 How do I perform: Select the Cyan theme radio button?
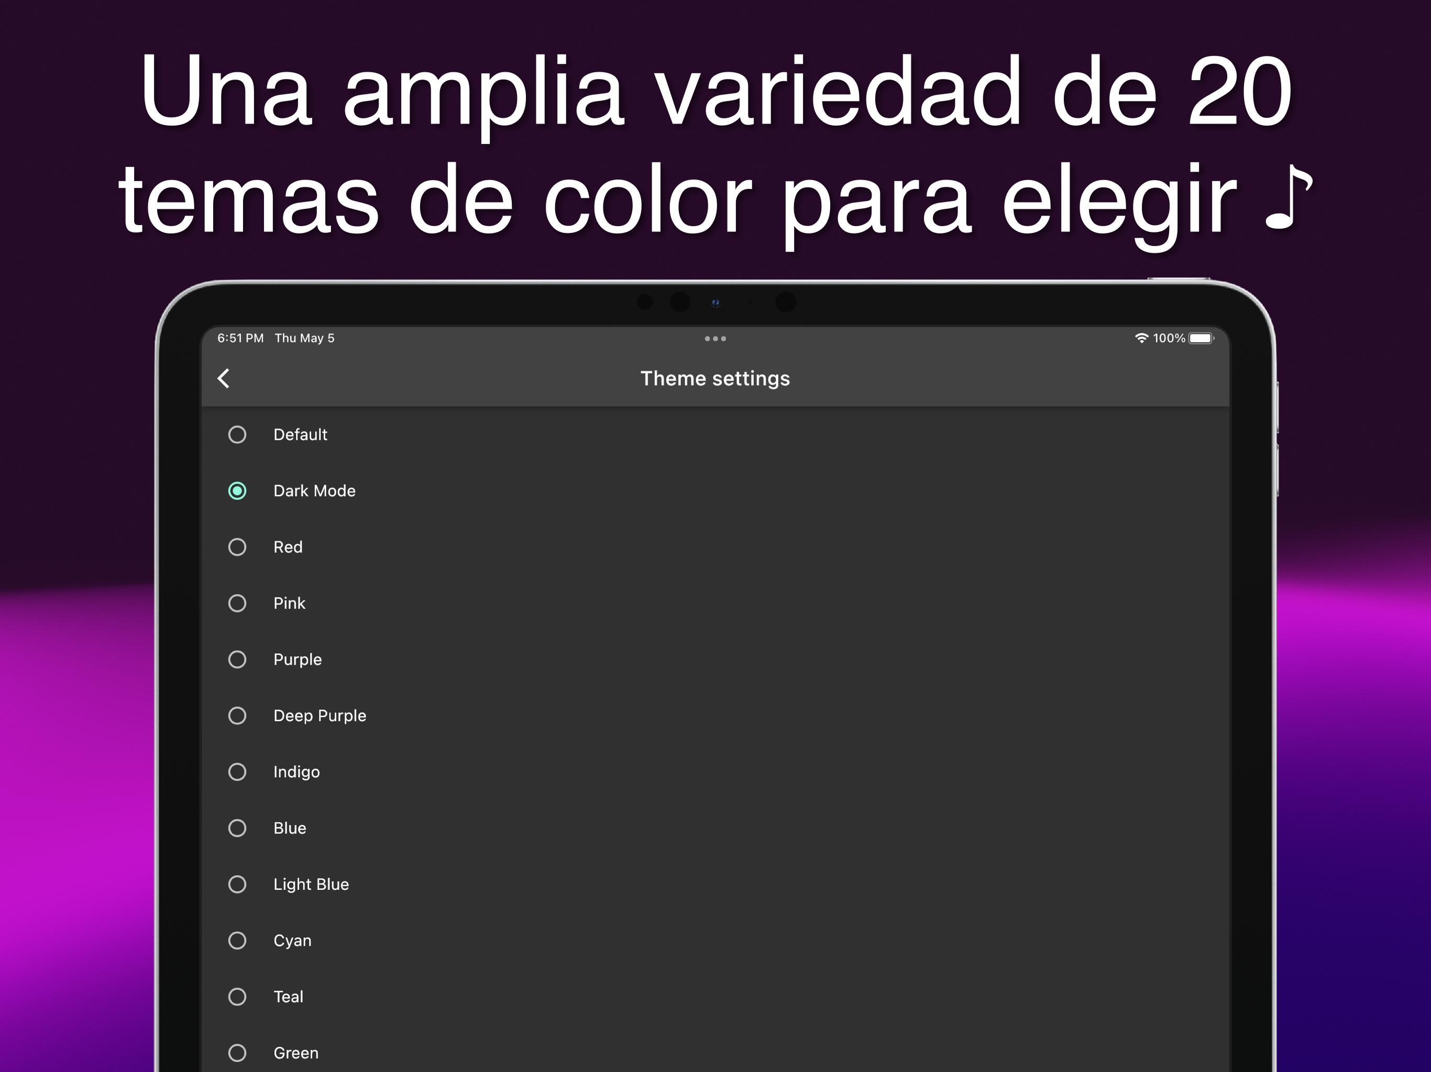click(x=237, y=941)
